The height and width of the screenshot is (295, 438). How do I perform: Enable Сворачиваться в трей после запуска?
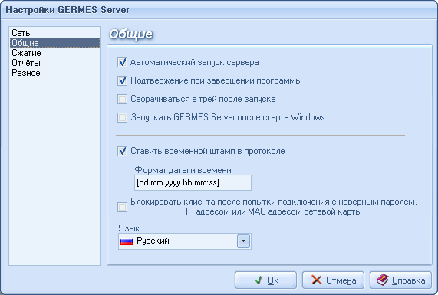[x=123, y=99]
